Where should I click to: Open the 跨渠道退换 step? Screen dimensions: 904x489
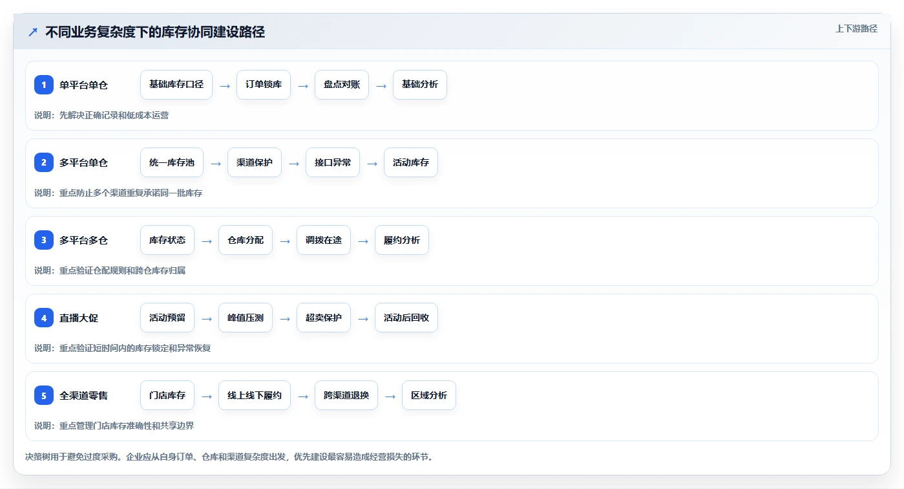pos(346,395)
